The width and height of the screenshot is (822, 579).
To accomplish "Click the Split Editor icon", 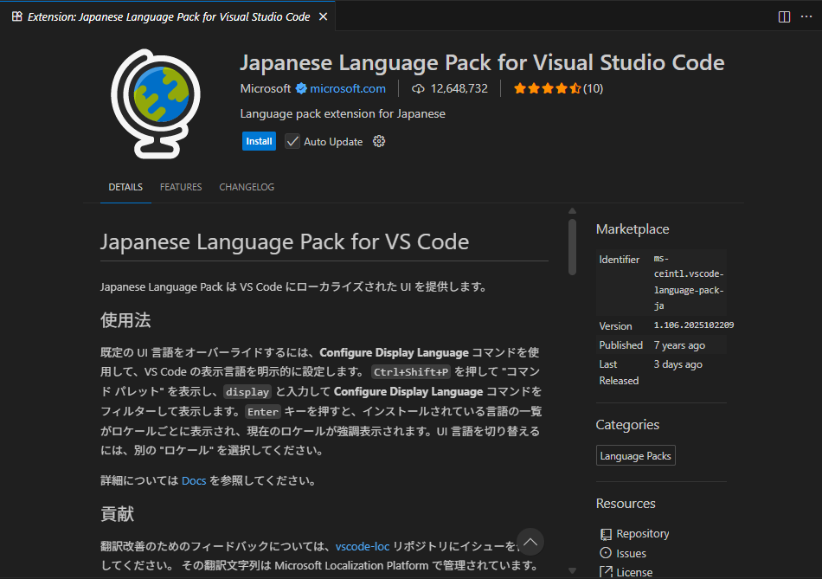I will coord(783,16).
